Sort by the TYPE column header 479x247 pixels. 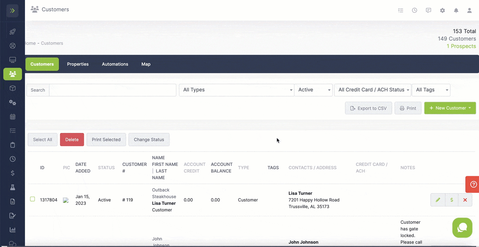pyautogui.click(x=243, y=168)
